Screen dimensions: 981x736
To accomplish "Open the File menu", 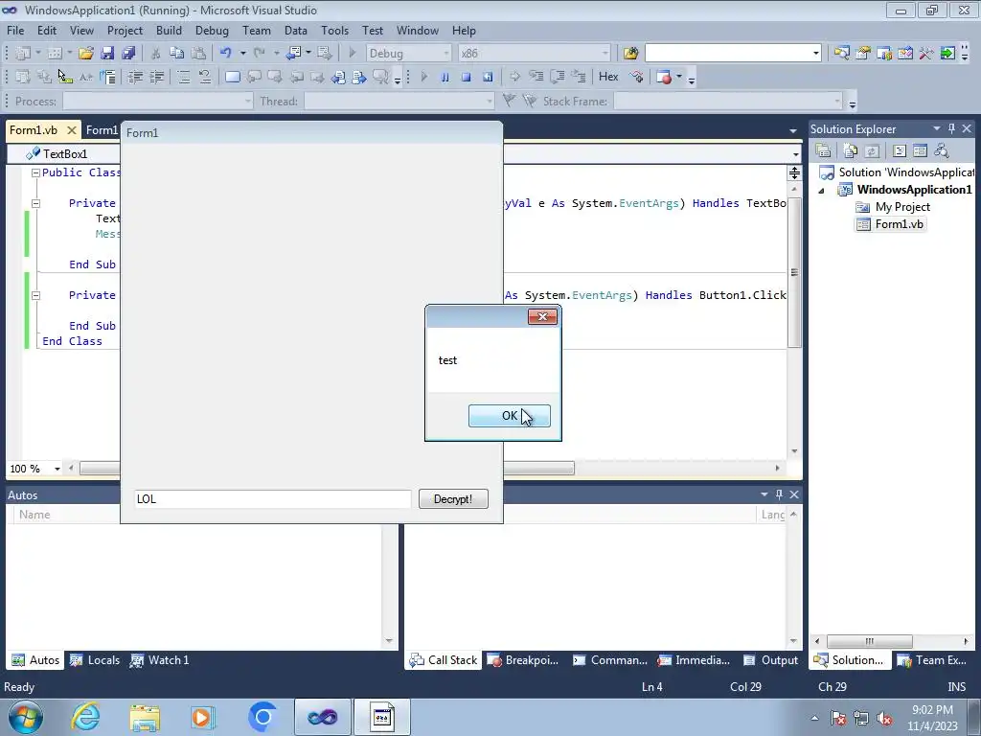I will pos(15,30).
